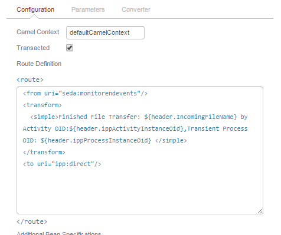Click the 'Camel Context' label
281x235 pixels.
(x=38, y=32)
